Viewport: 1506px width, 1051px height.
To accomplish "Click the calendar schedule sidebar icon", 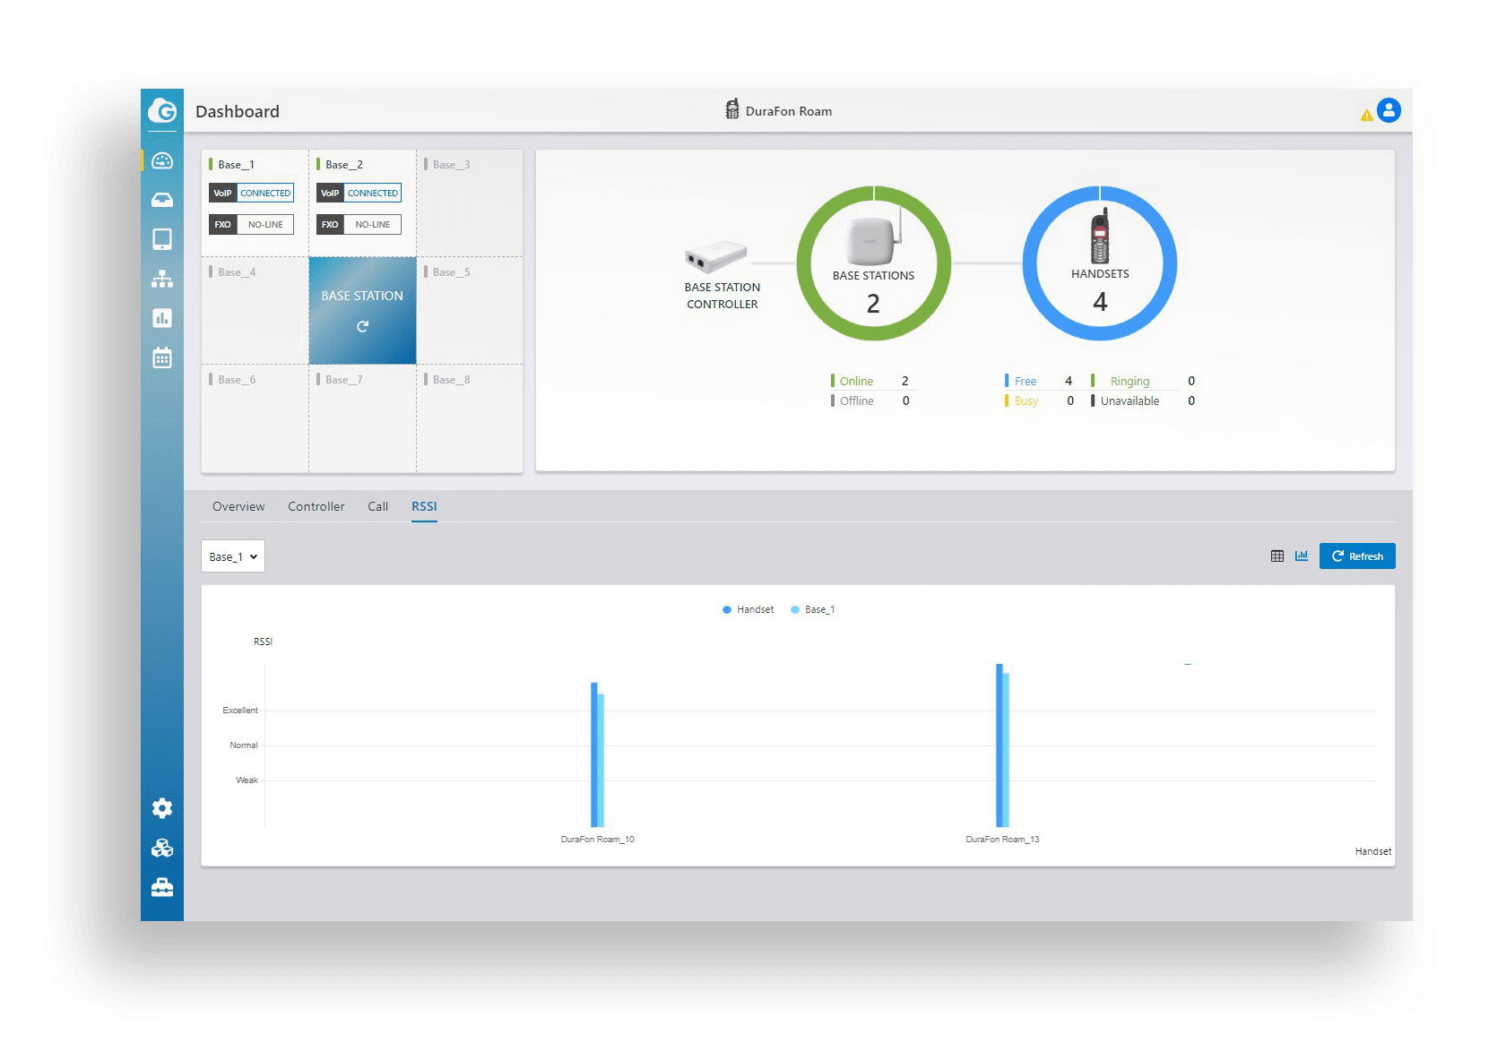I will coord(162,358).
